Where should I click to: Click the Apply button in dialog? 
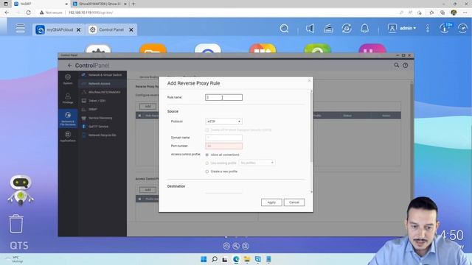[x=271, y=202]
